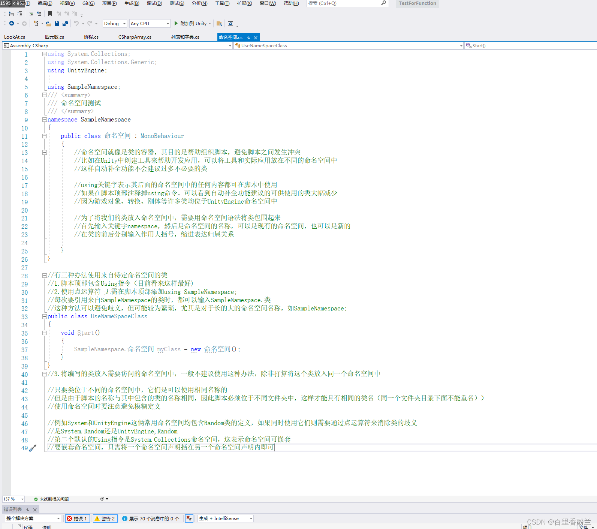This screenshot has width=597, height=529.
Task: Click the redo arrow icon
Action: [x=90, y=23]
